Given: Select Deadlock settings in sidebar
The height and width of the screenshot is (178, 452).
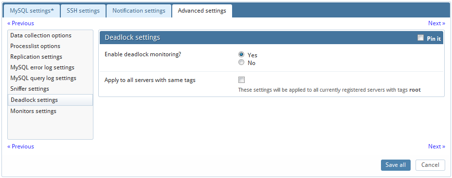Looking at the screenshot, I should coord(50,100).
